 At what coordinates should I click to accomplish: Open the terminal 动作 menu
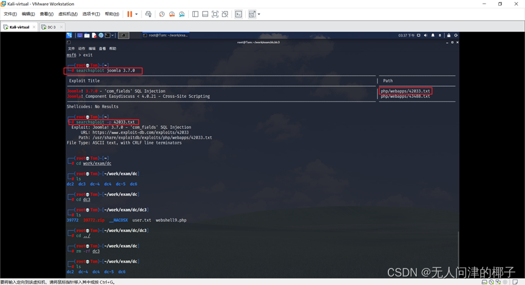pyautogui.click(x=82, y=49)
